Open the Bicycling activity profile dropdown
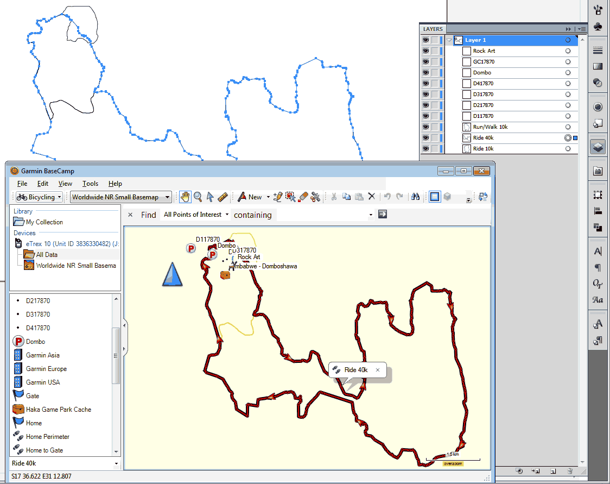610x484 pixels. [x=39, y=197]
